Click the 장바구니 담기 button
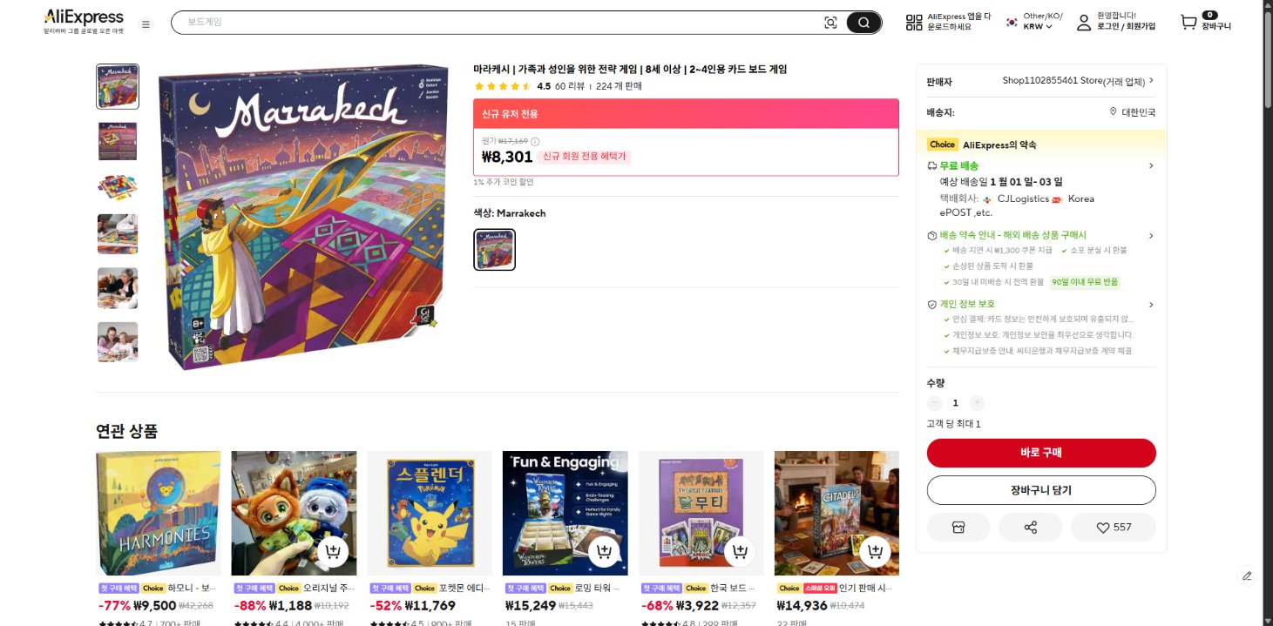Image resolution: width=1273 pixels, height=626 pixels. [x=1041, y=490]
